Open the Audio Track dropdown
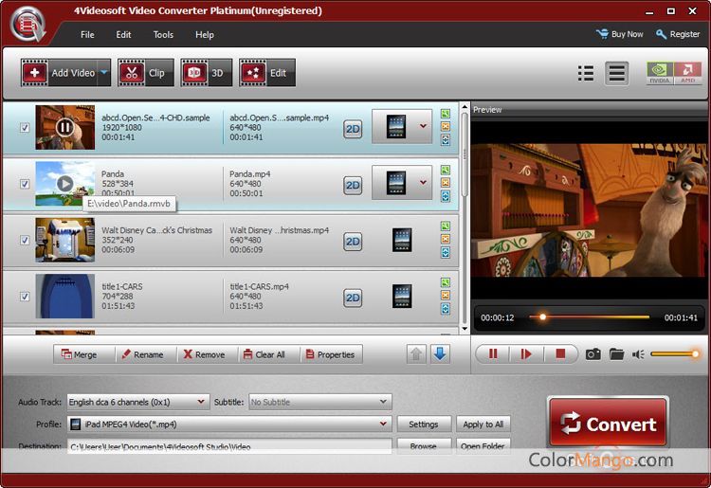711x488 pixels. 138,402
